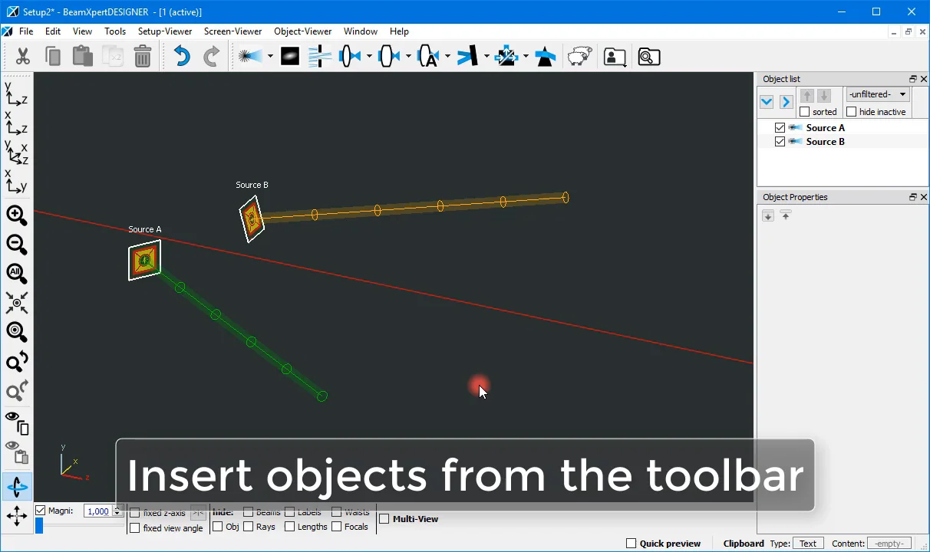
Task: Click the Delete trash can icon
Action: (x=143, y=57)
